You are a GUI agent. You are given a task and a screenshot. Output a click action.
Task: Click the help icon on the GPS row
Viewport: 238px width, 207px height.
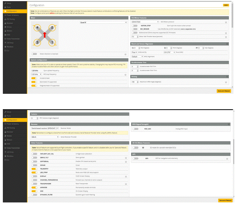[x=227, y=159]
